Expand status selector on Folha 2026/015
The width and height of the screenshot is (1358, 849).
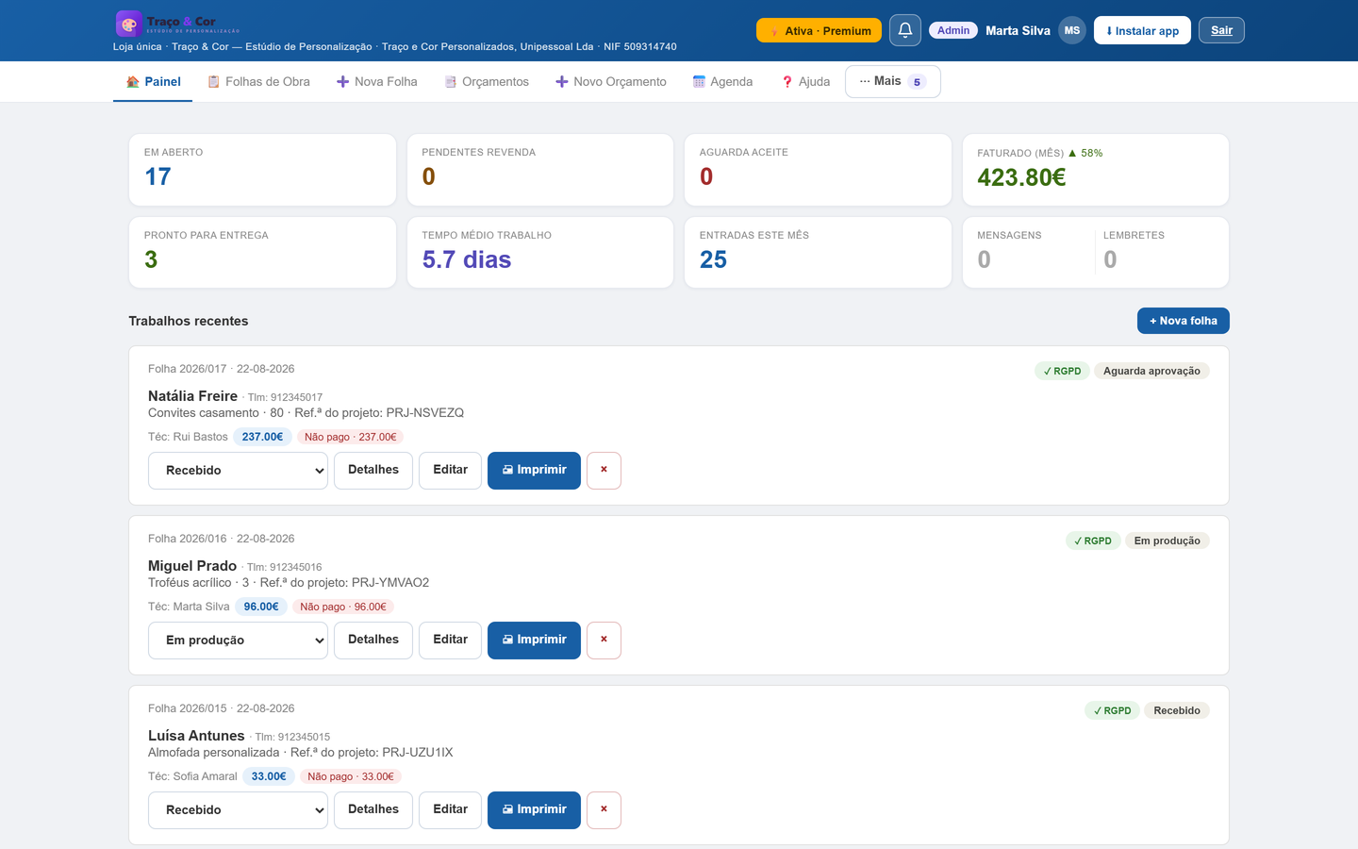point(238,810)
